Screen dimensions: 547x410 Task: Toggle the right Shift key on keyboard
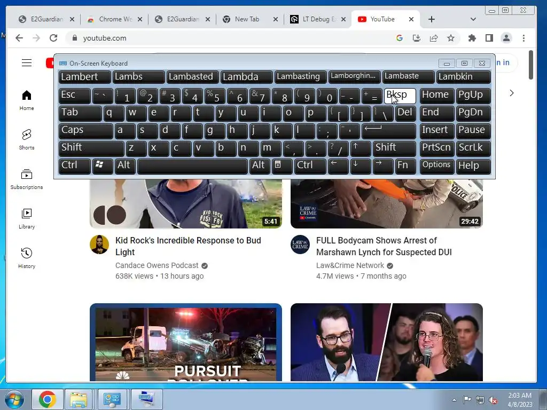pyautogui.click(x=394, y=148)
